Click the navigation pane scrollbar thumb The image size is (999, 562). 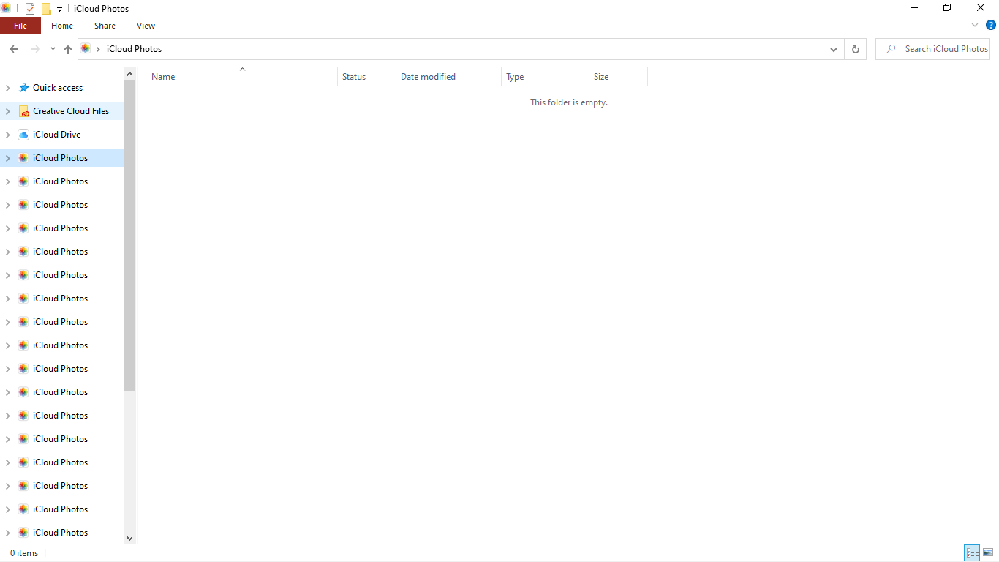130,236
